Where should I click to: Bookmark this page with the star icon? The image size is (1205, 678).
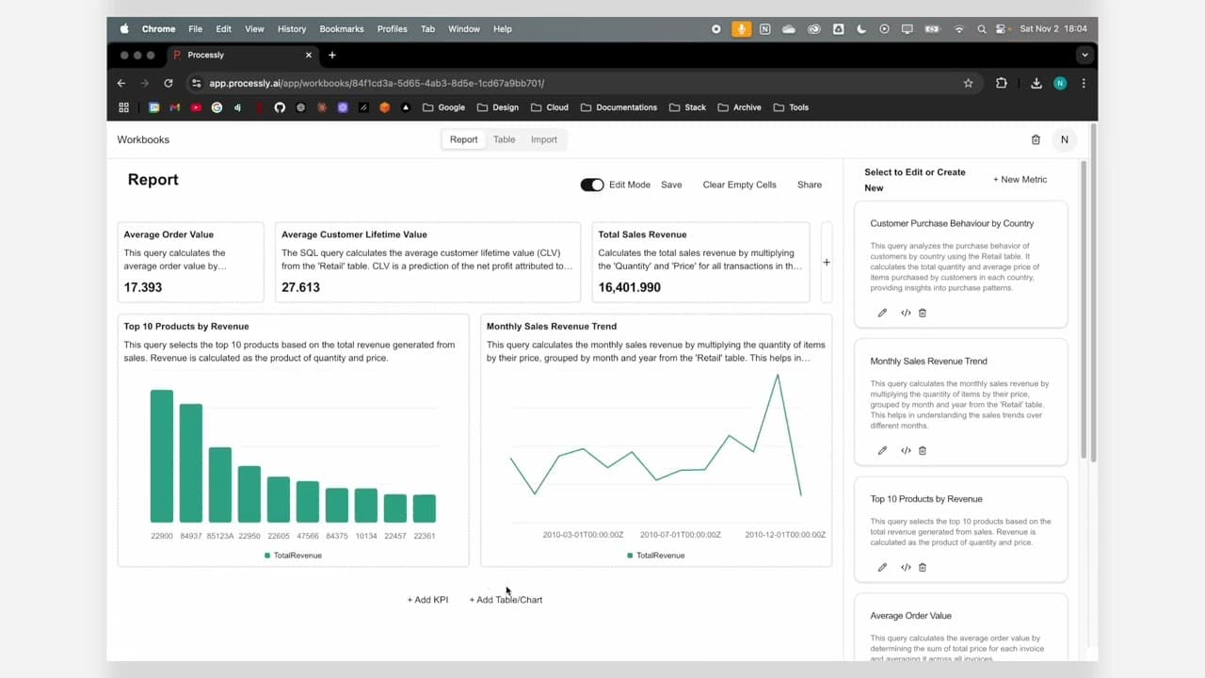(x=968, y=83)
